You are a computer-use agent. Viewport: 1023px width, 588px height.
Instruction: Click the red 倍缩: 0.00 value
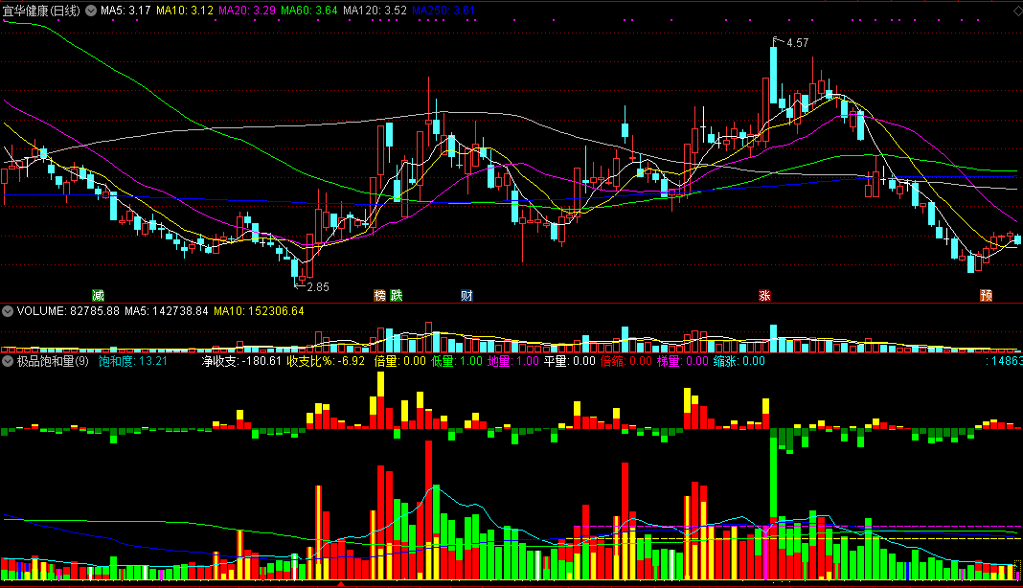pos(626,361)
